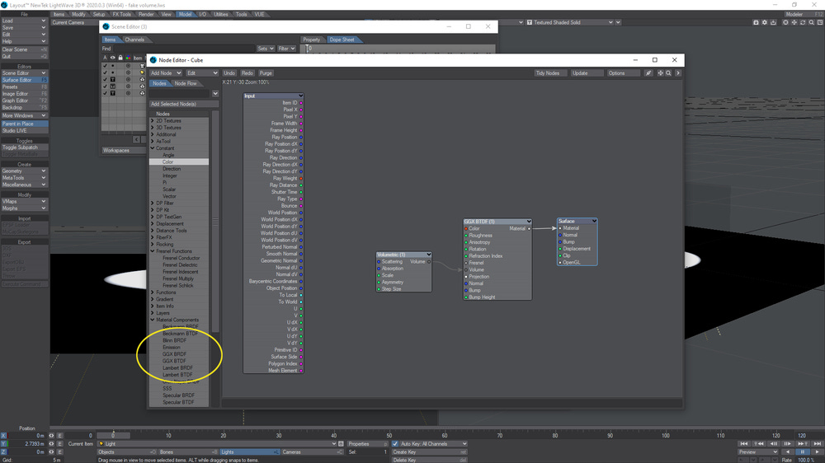Click the zoom magnifier icon in Node Editor
825x463 pixels.
pos(669,73)
